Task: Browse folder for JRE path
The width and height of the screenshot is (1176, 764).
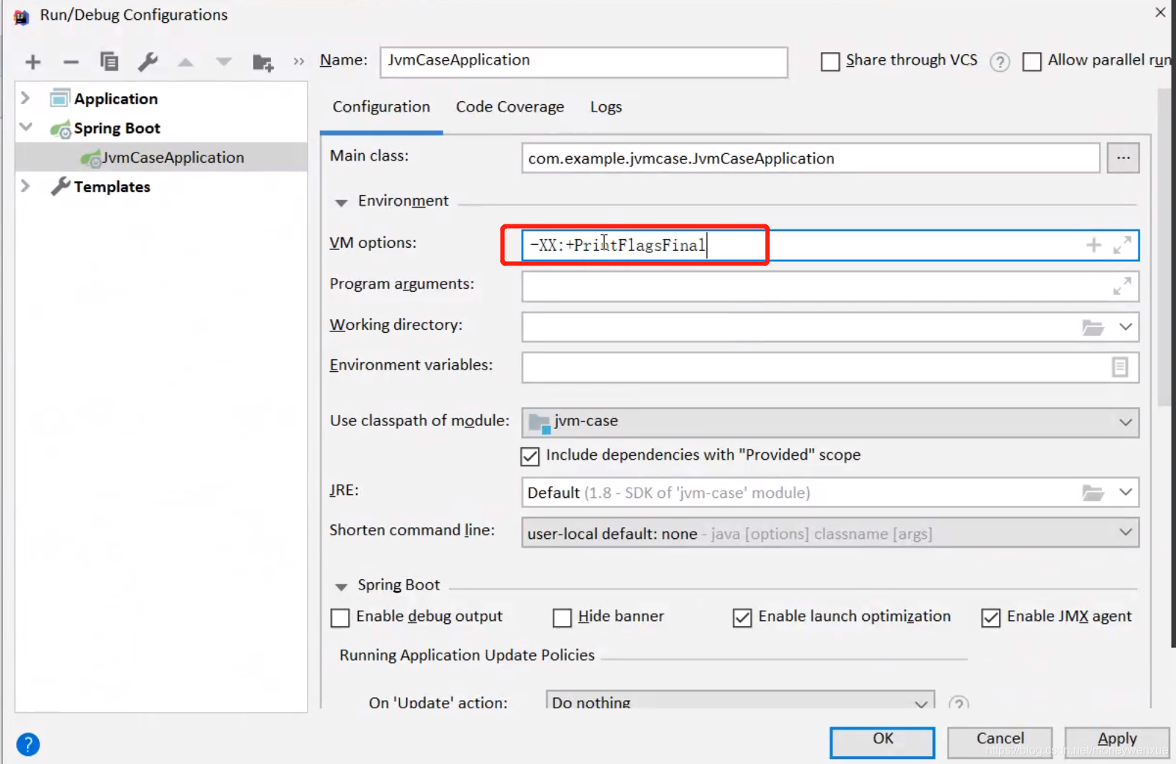Action: tap(1093, 493)
